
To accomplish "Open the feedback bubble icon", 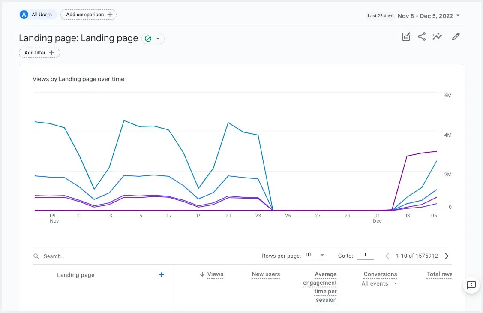I will 471,286.
